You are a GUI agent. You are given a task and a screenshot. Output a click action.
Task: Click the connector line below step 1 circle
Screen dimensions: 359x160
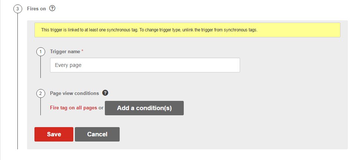tap(40, 67)
